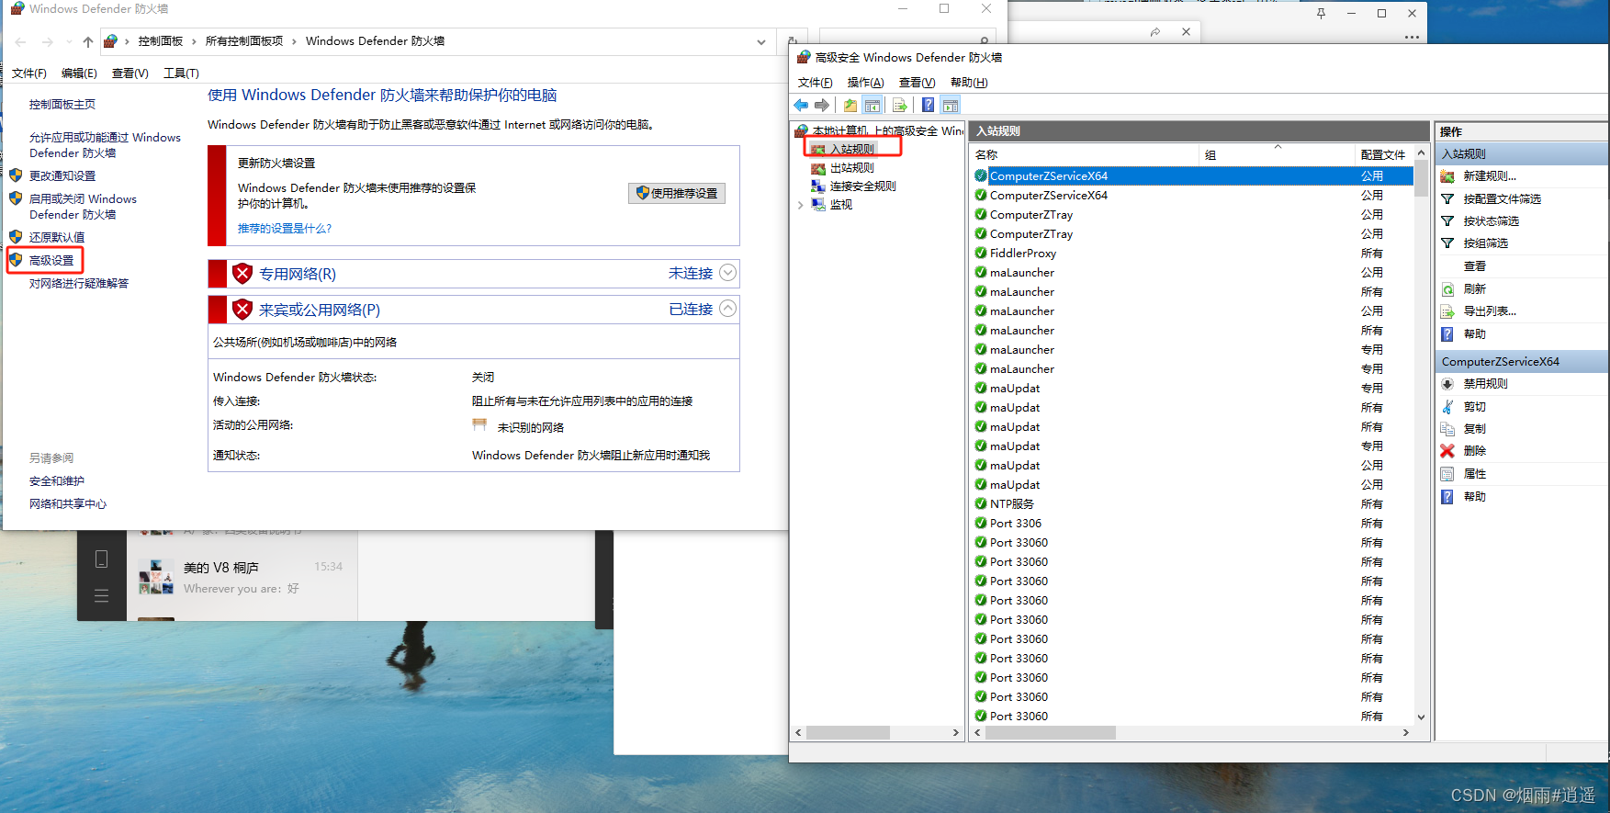The width and height of the screenshot is (1610, 813).
Task: Open 操作(A) menu in advanced firewall window
Action: point(866,83)
